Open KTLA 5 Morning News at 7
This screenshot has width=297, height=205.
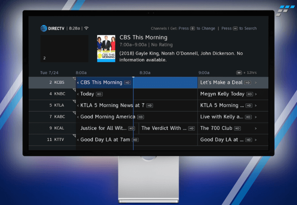point(137,105)
